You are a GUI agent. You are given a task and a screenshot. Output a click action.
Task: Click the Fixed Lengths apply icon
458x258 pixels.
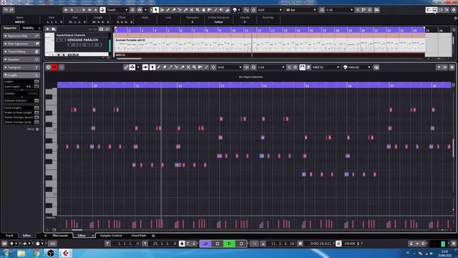(36, 108)
